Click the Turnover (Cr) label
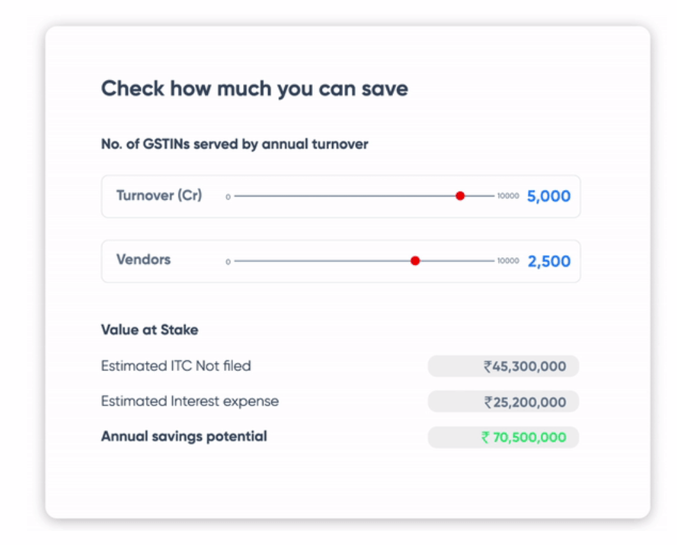This screenshot has height=545, width=677. click(159, 195)
